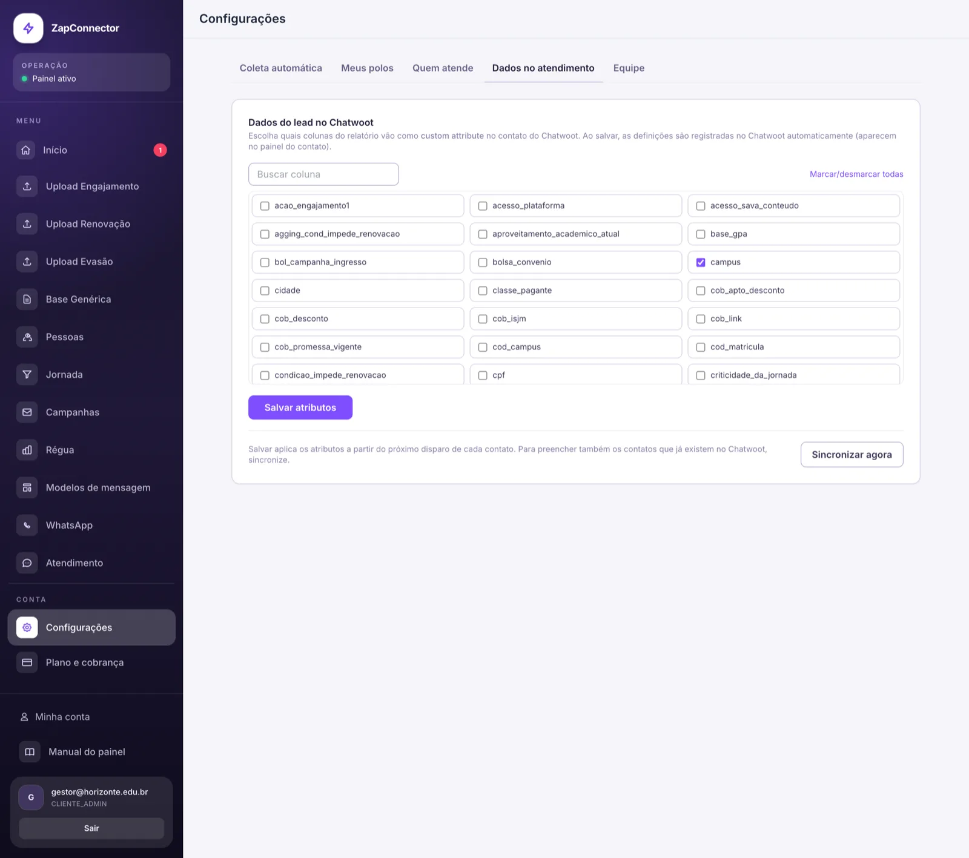
Task: Uncheck the campus checkbox
Action: 701,262
